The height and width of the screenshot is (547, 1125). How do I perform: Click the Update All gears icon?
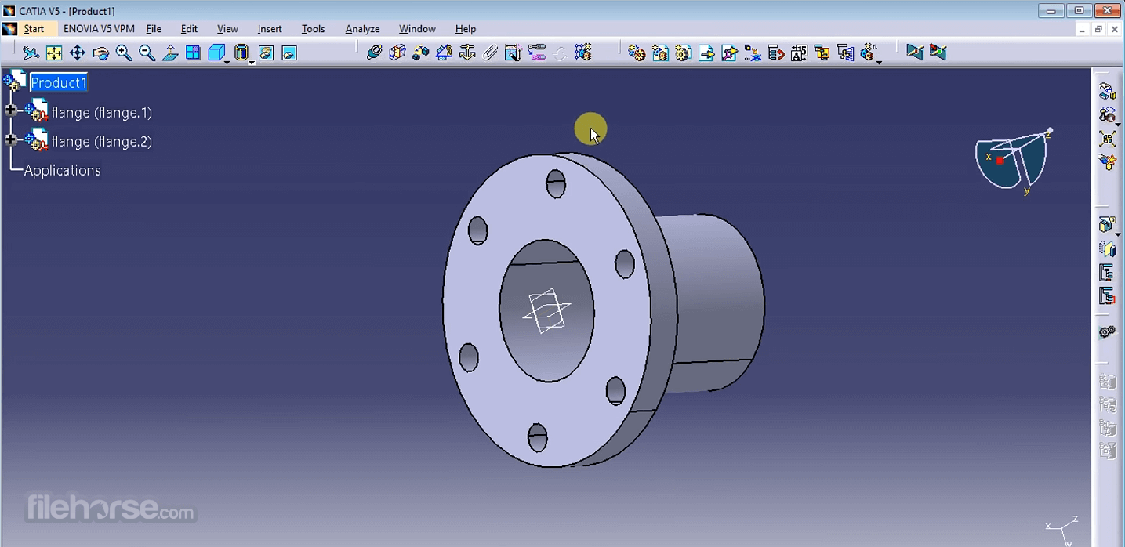point(1107,332)
